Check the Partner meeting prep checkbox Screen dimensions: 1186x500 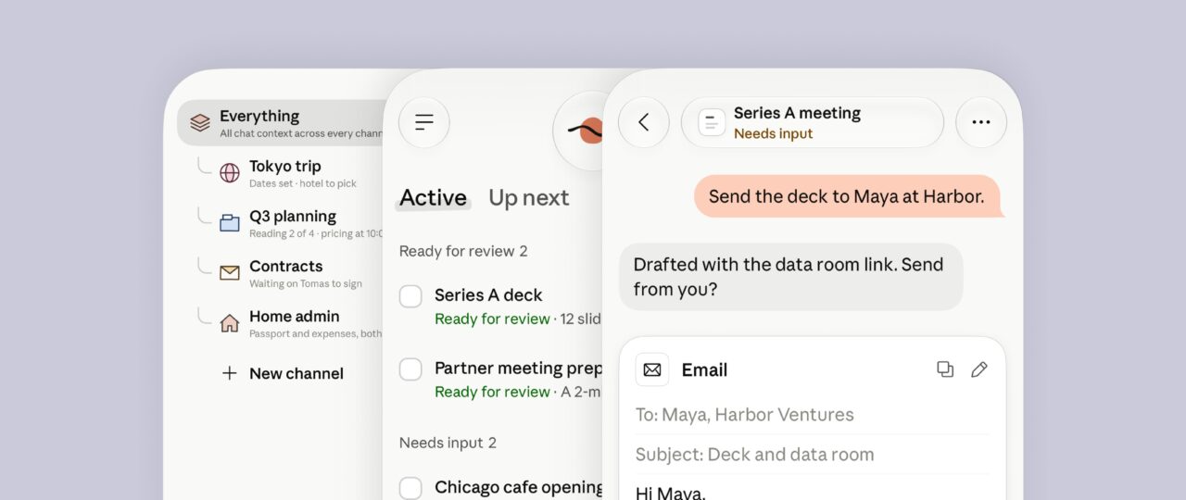pos(410,369)
